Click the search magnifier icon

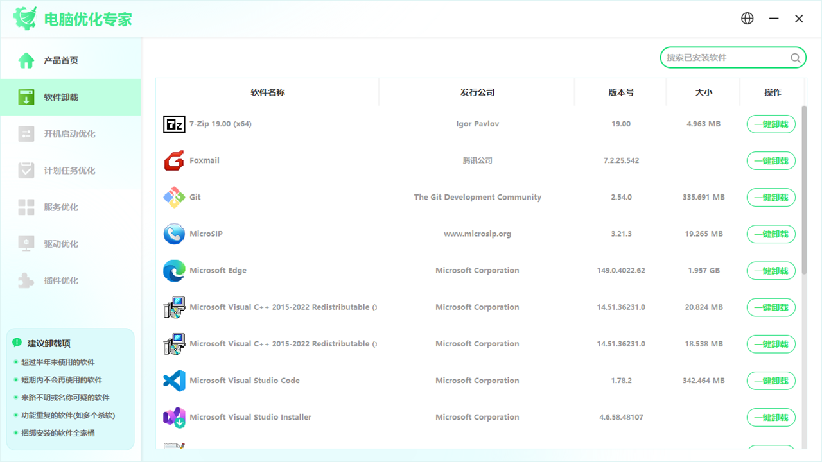pos(795,58)
